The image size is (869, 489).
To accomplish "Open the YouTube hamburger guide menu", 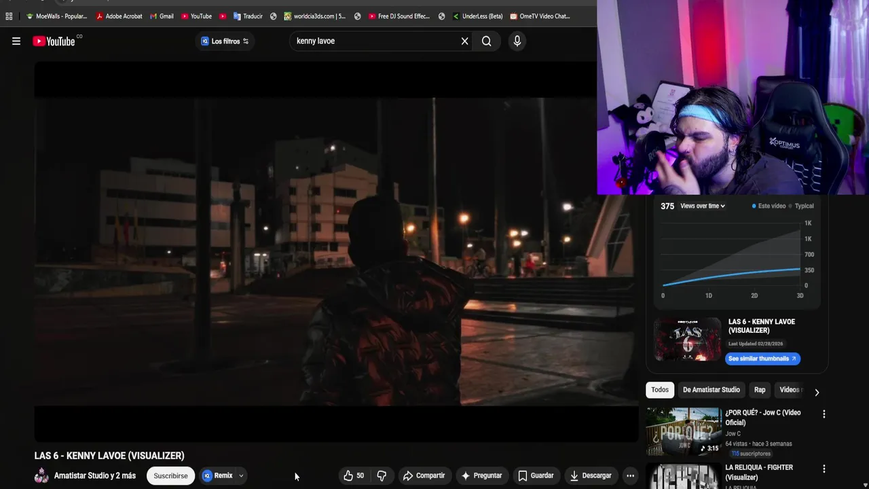I will coord(16,41).
